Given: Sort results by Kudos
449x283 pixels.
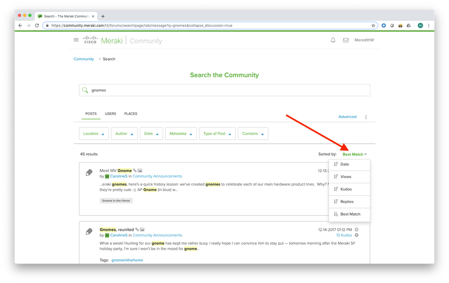Looking at the screenshot, I should [x=346, y=189].
